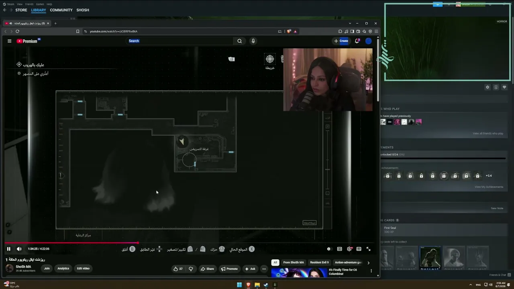Toggle closed captions on the video

(339, 249)
